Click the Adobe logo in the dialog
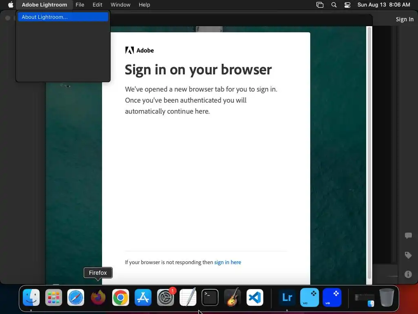 pos(140,50)
